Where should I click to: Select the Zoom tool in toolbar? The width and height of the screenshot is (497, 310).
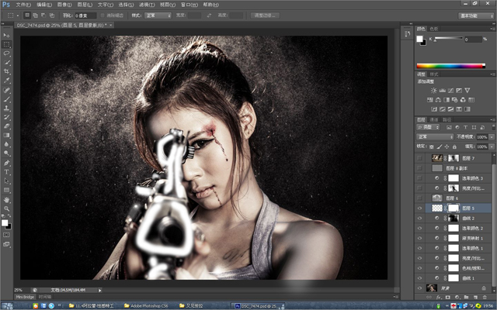click(7, 208)
